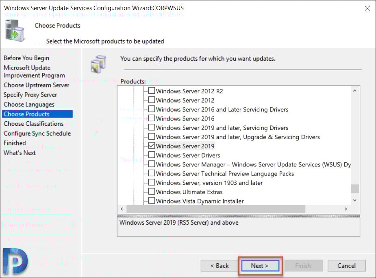Image resolution: width=376 pixels, height=278 pixels.
Task: Select the Windows Ultimate Extras label
Action: click(x=189, y=192)
